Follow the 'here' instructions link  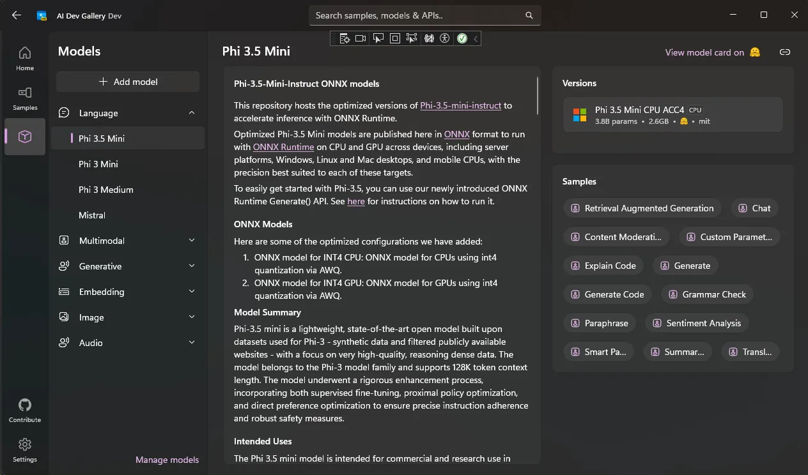[x=356, y=201]
